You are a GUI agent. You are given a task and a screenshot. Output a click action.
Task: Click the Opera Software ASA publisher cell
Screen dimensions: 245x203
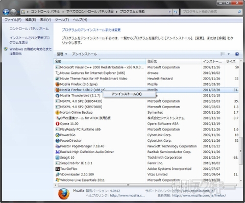point(163,124)
